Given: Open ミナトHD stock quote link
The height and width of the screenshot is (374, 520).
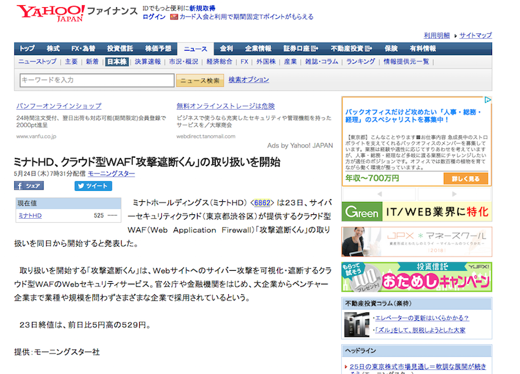Looking at the screenshot, I should coord(30,216).
